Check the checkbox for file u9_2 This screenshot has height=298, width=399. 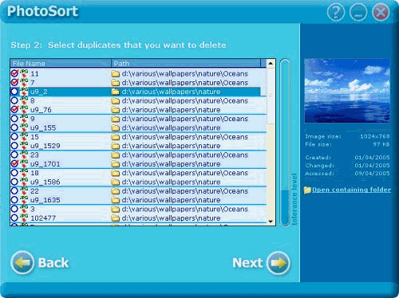click(14, 92)
